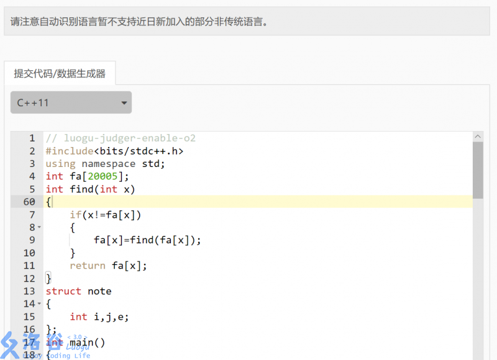Click the Luogu logo watermark
The width and height of the screenshot is (497, 360).
pos(43,345)
